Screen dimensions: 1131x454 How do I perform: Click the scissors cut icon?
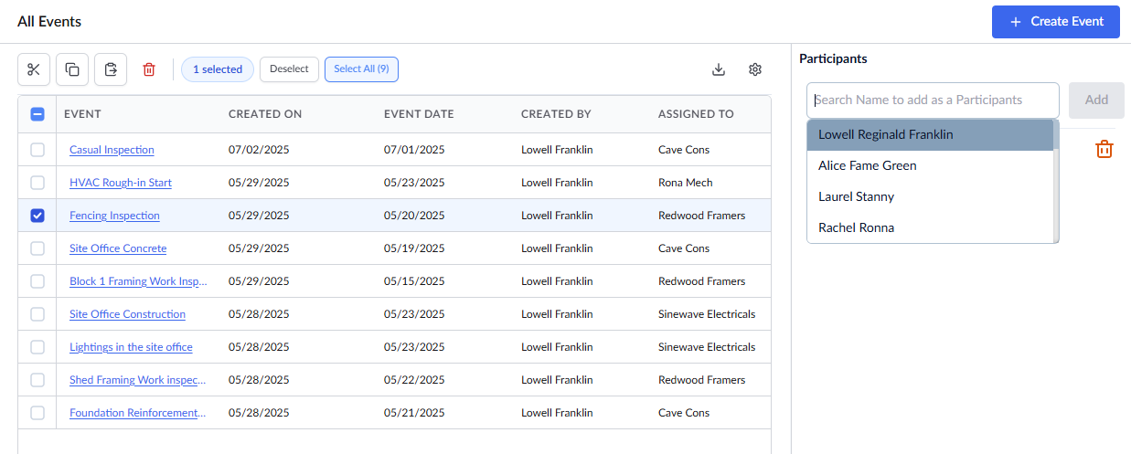[x=34, y=69]
